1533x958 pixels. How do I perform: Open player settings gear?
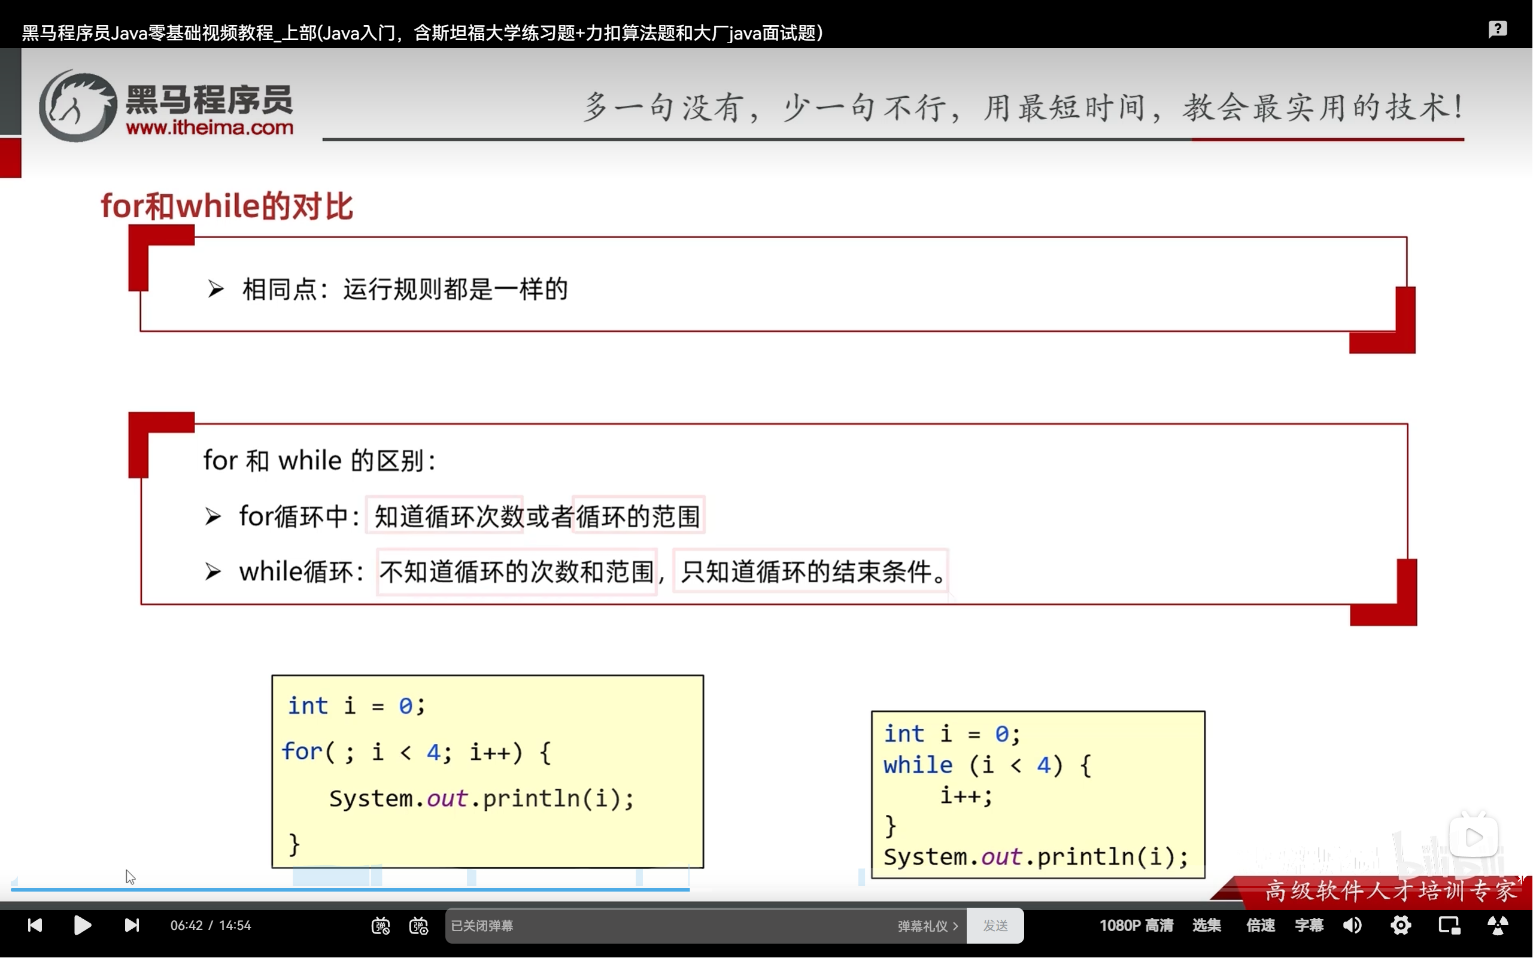pyautogui.click(x=1400, y=925)
